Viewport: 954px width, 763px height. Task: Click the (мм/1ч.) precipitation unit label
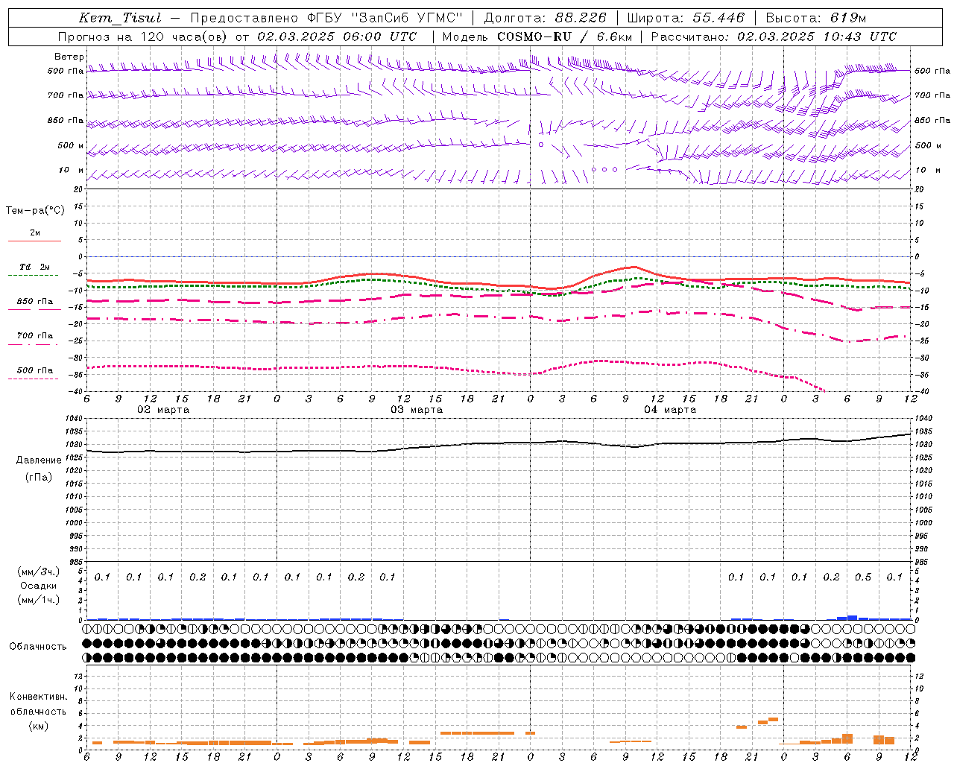click(x=39, y=600)
